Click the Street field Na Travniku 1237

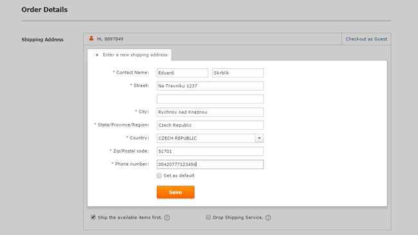point(210,85)
